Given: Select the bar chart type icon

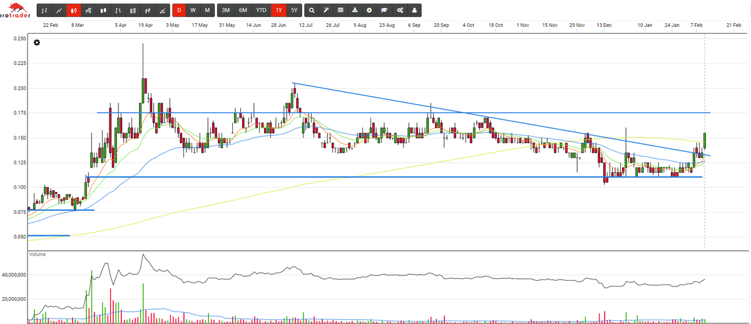Looking at the screenshot, I should point(44,11).
